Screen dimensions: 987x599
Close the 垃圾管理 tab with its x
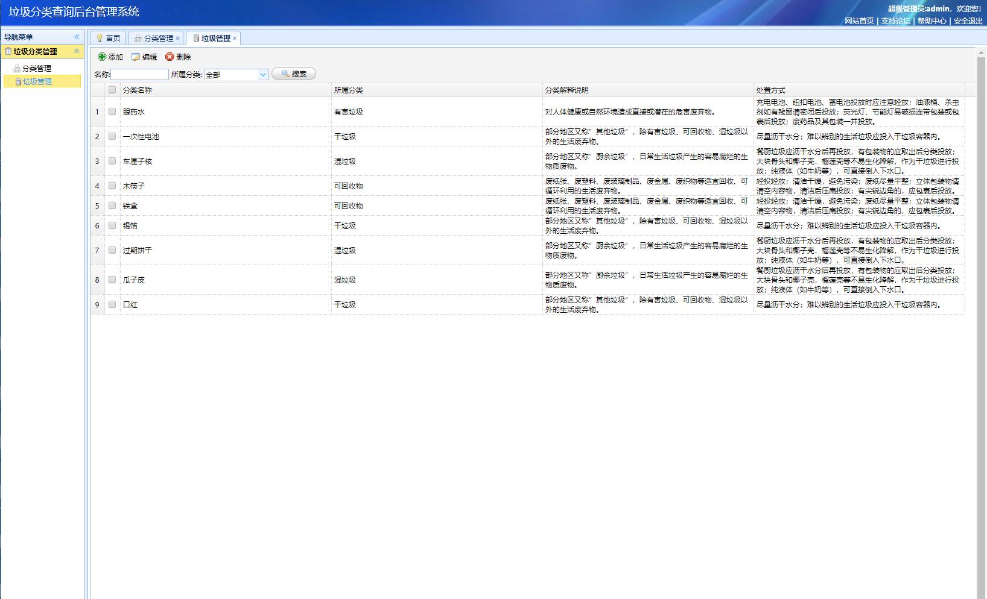(235, 39)
